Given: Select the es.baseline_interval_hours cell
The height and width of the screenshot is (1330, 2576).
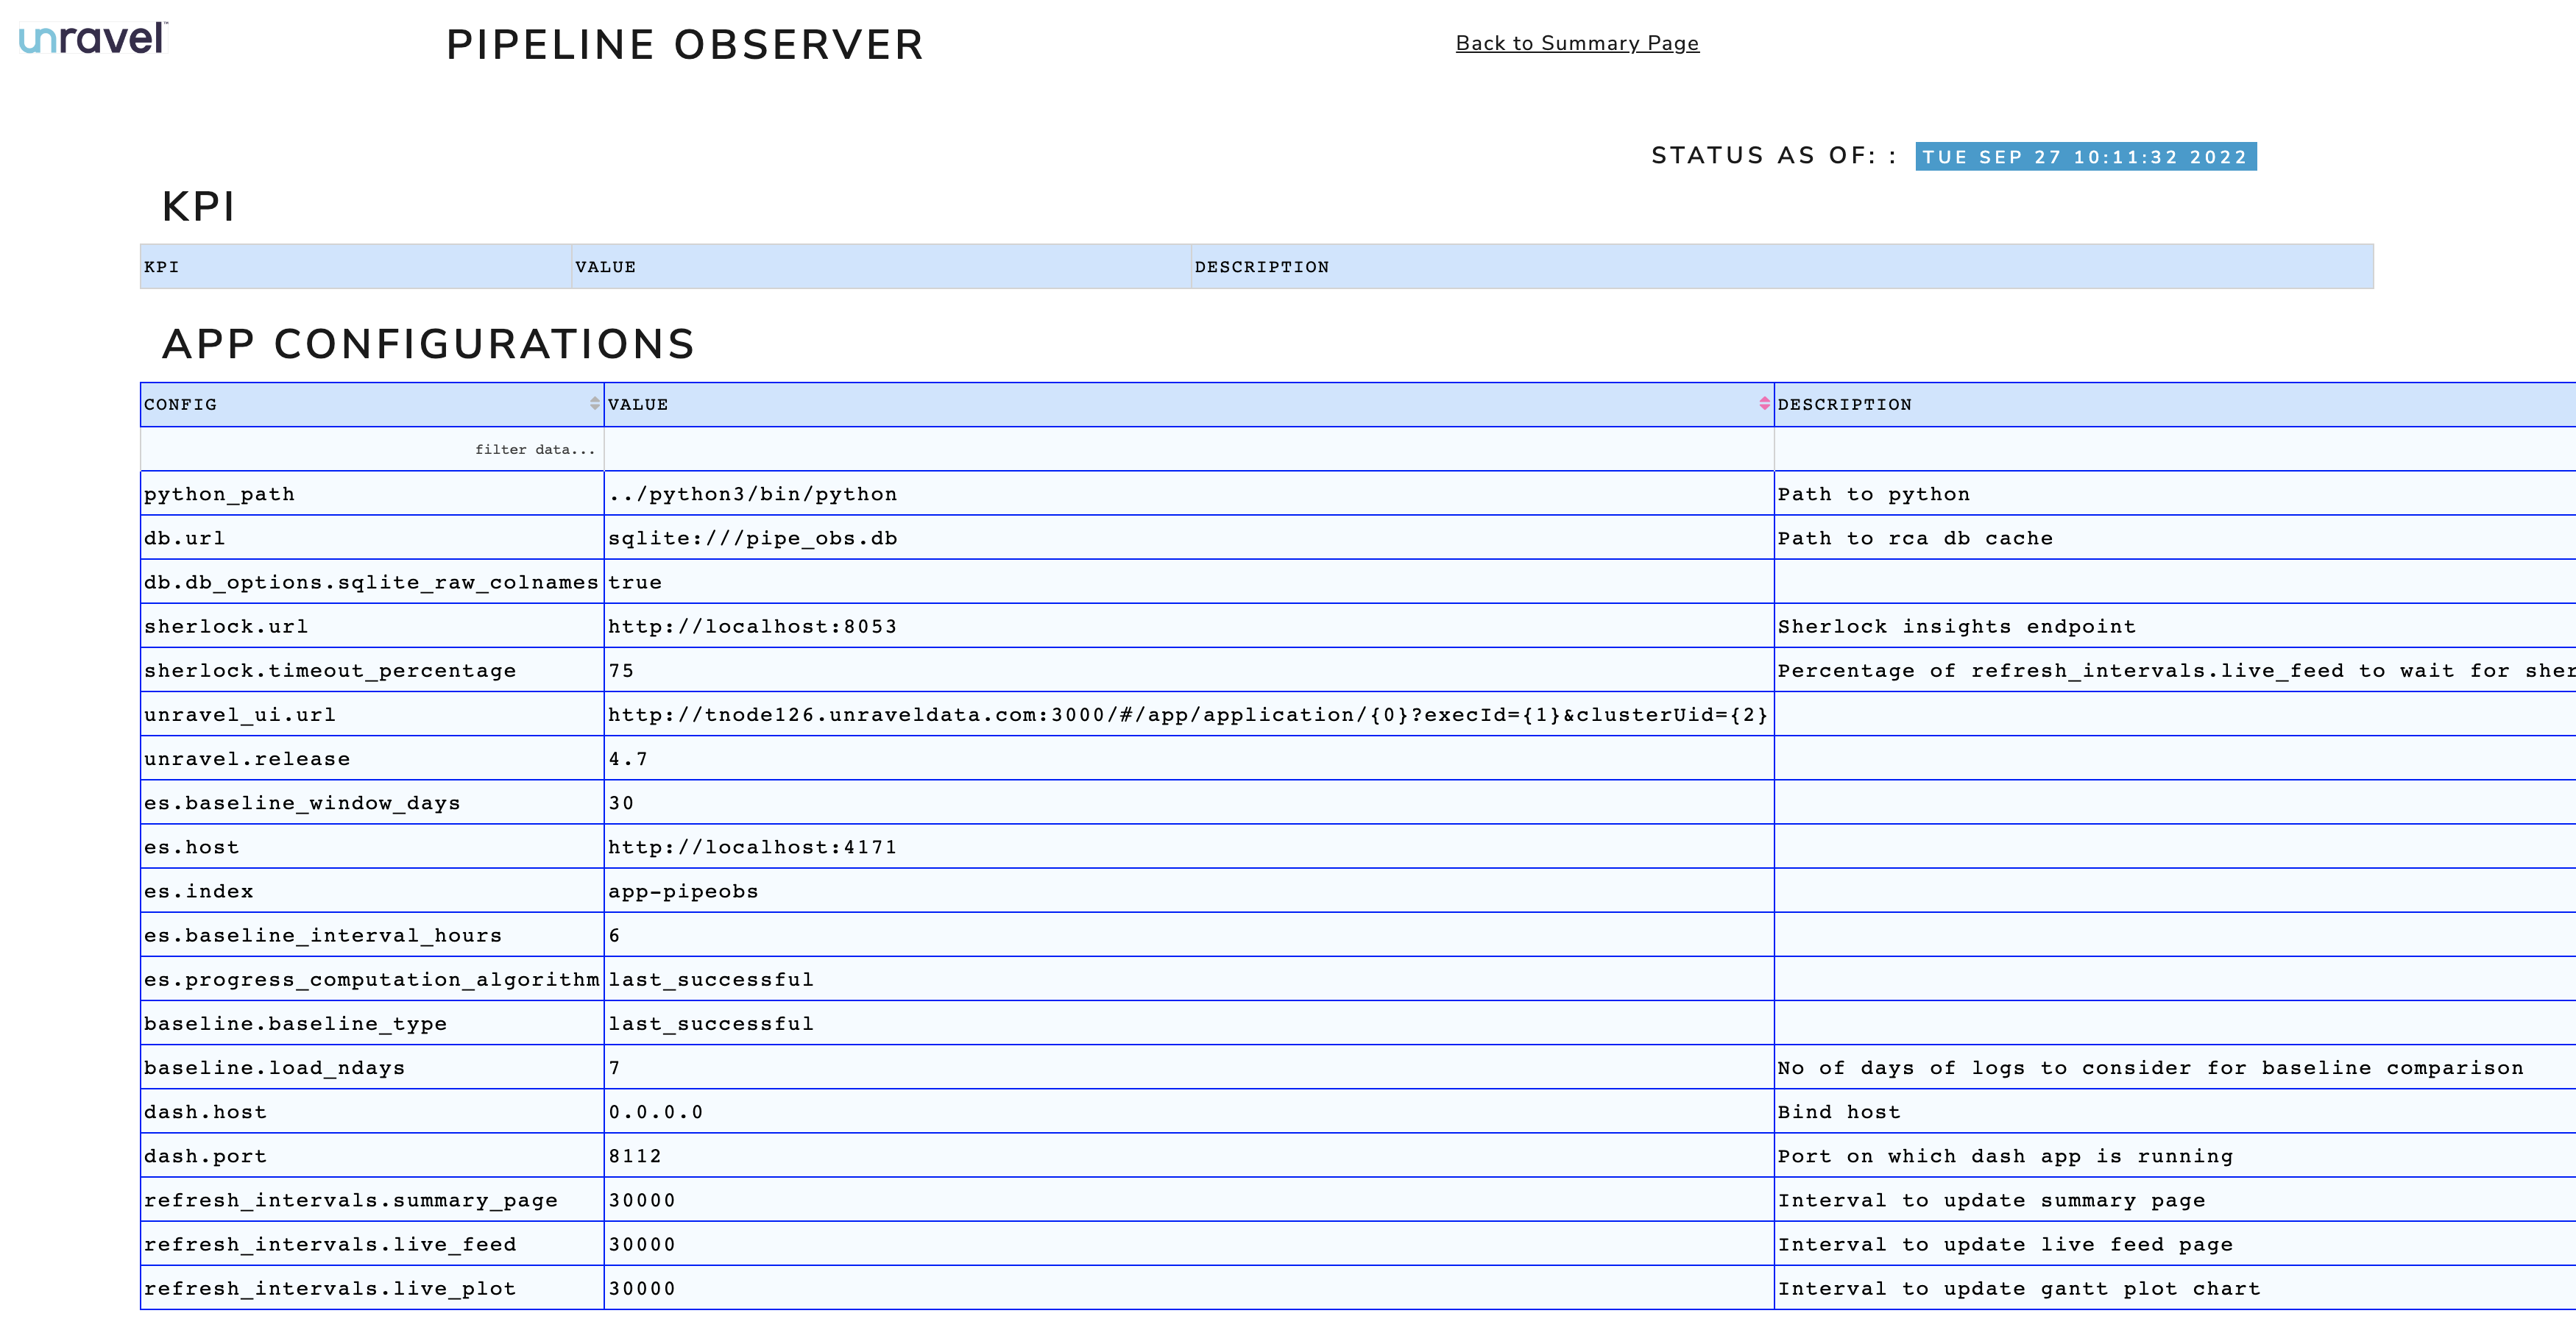Looking at the screenshot, I should point(372,934).
